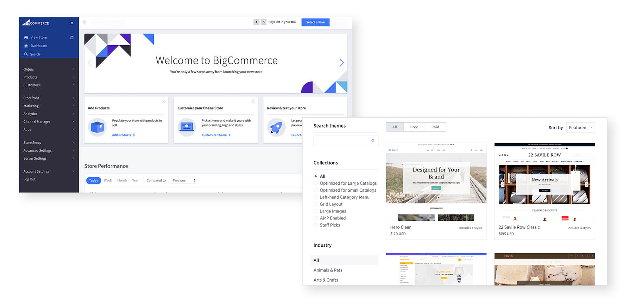Open the 22 Savile Row Classic thumbnail
The height and width of the screenshot is (305, 627).
544,182
